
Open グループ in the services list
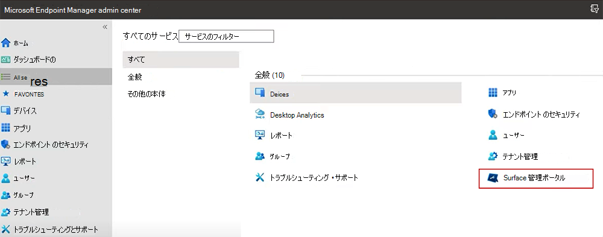tap(280, 157)
